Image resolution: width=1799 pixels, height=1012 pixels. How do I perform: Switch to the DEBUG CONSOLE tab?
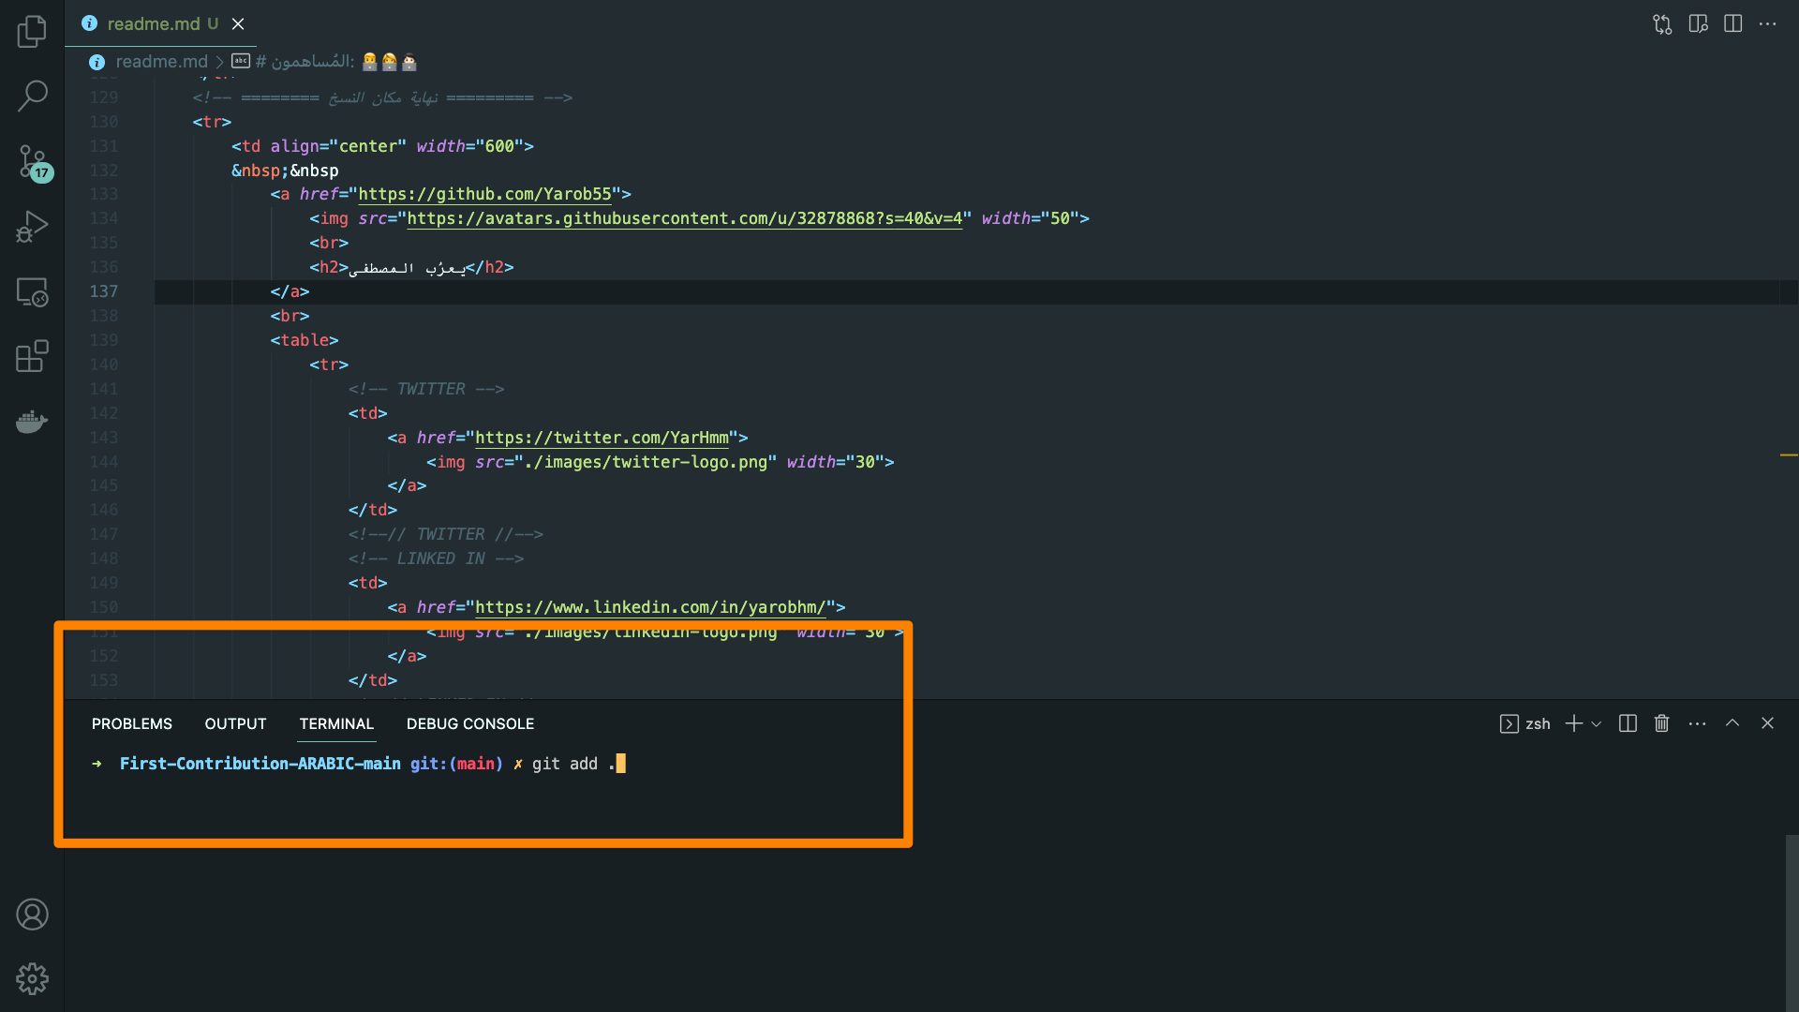tap(469, 723)
